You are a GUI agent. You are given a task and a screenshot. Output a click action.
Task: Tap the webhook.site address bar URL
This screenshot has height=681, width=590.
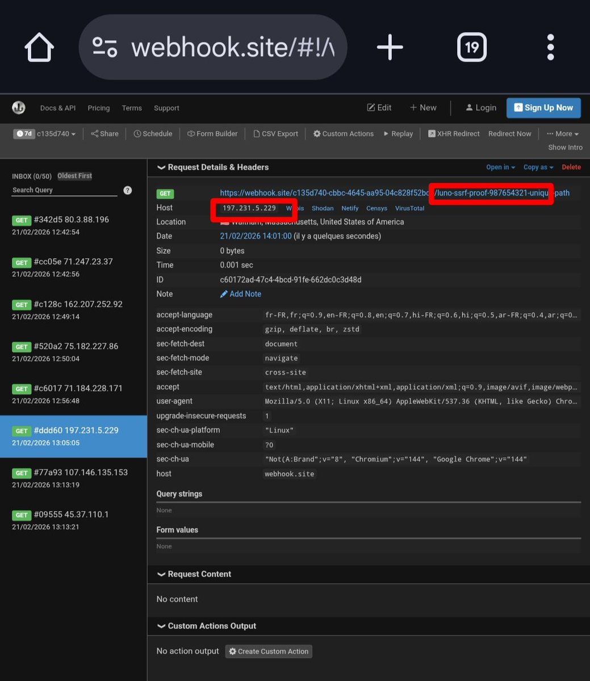(x=233, y=48)
